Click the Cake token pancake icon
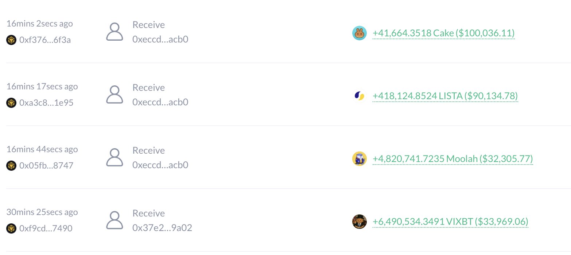 pyautogui.click(x=359, y=33)
